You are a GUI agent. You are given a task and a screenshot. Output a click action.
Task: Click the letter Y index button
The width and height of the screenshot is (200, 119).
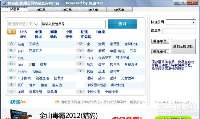point(81,71)
